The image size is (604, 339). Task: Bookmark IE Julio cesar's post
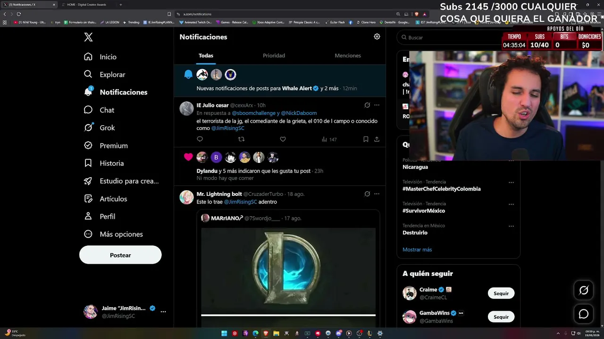coord(366,139)
